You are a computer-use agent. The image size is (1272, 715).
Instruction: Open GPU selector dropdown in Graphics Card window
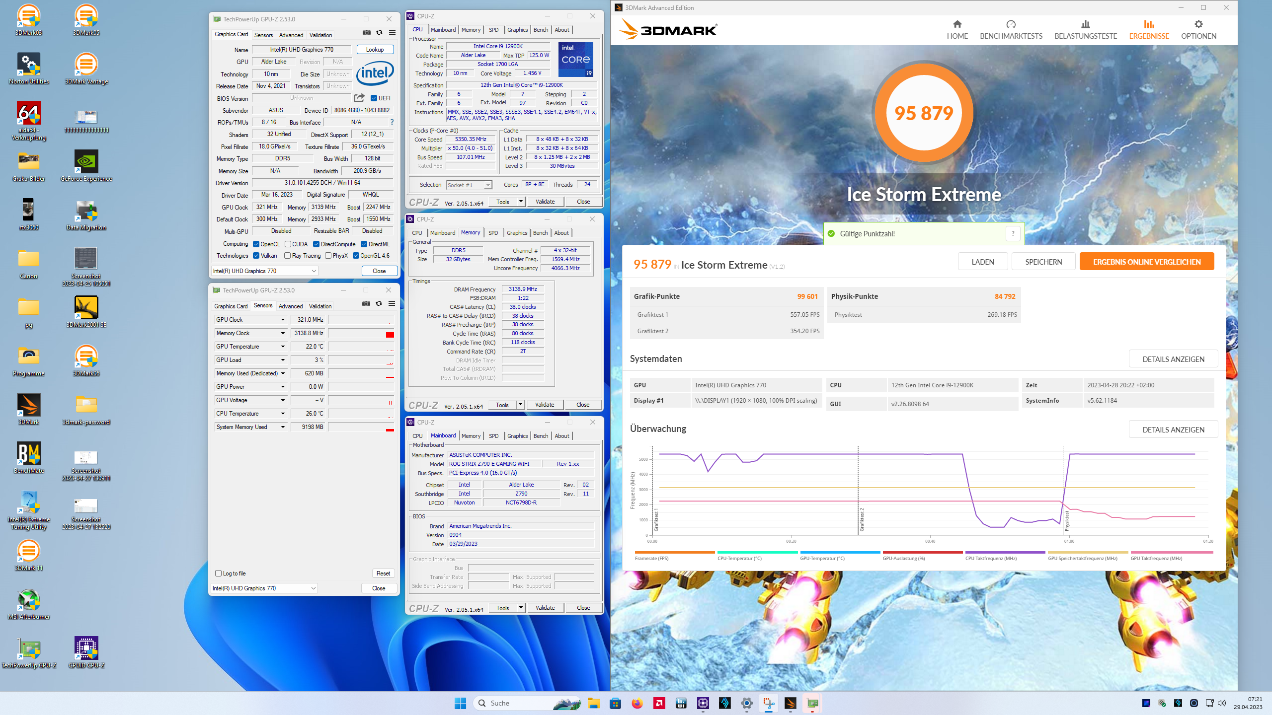[265, 271]
